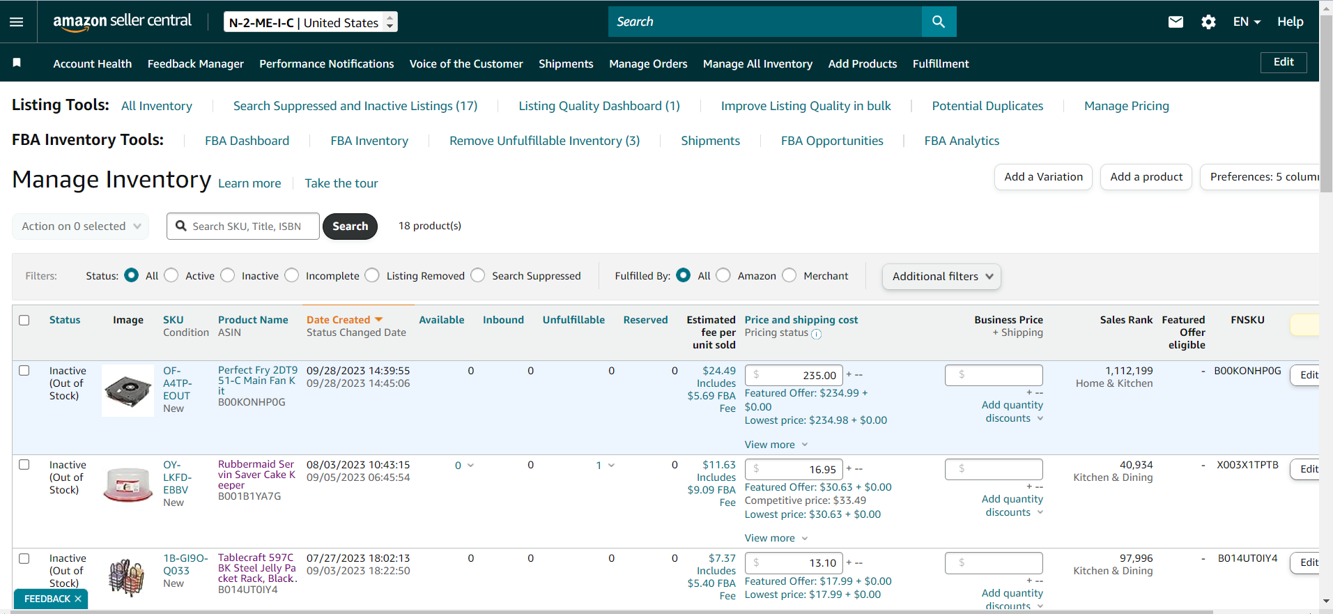Expand View more for the Rubbermaid row
The image size is (1333, 614).
776,538
